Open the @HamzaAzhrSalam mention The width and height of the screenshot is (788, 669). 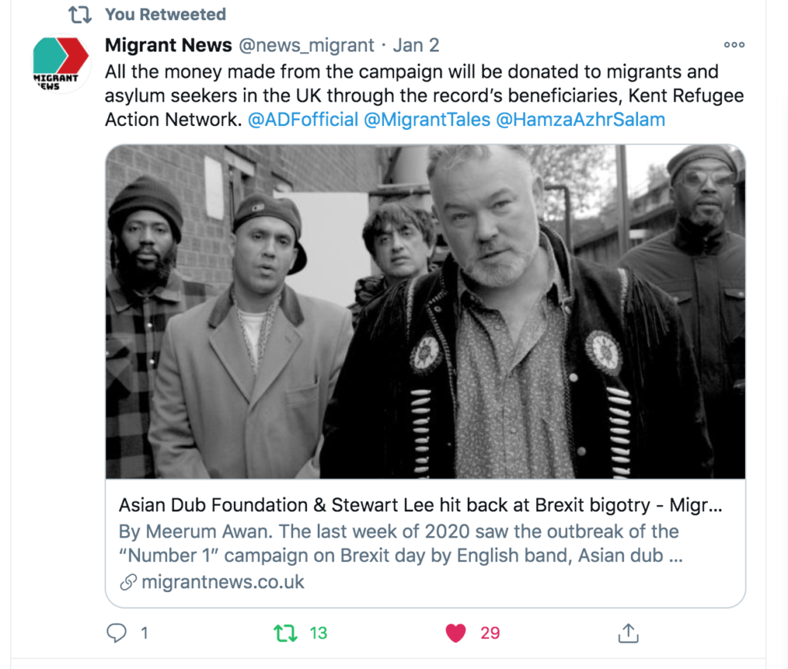tap(580, 119)
